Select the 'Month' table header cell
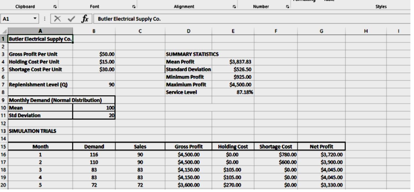The width and height of the screenshot is (414, 192). [40, 146]
